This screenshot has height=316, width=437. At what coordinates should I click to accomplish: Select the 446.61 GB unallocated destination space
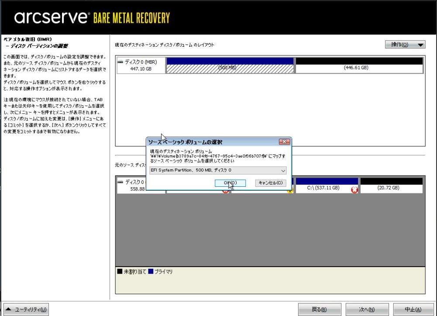[359, 65]
